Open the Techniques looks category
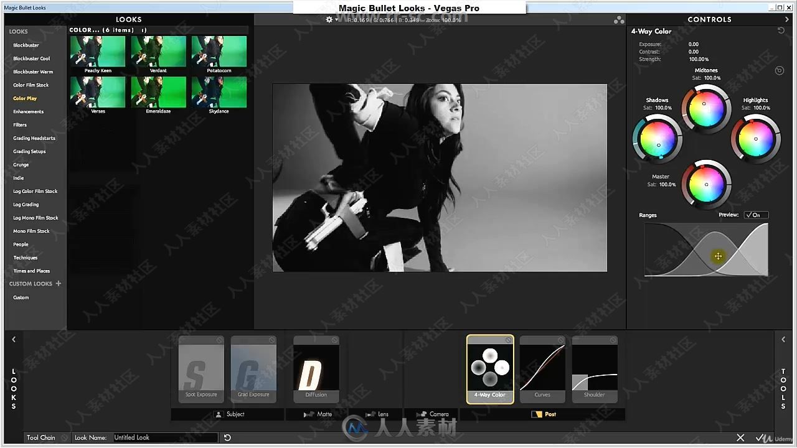The width and height of the screenshot is (797, 448). (26, 258)
